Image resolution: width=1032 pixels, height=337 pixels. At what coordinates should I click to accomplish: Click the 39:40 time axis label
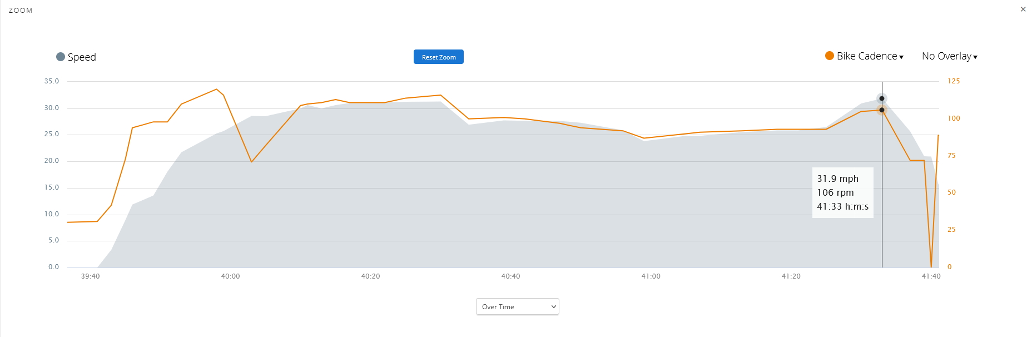click(90, 276)
